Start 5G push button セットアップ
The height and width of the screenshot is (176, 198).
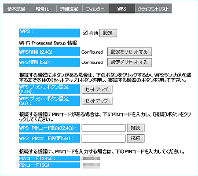click(x=97, y=101)
